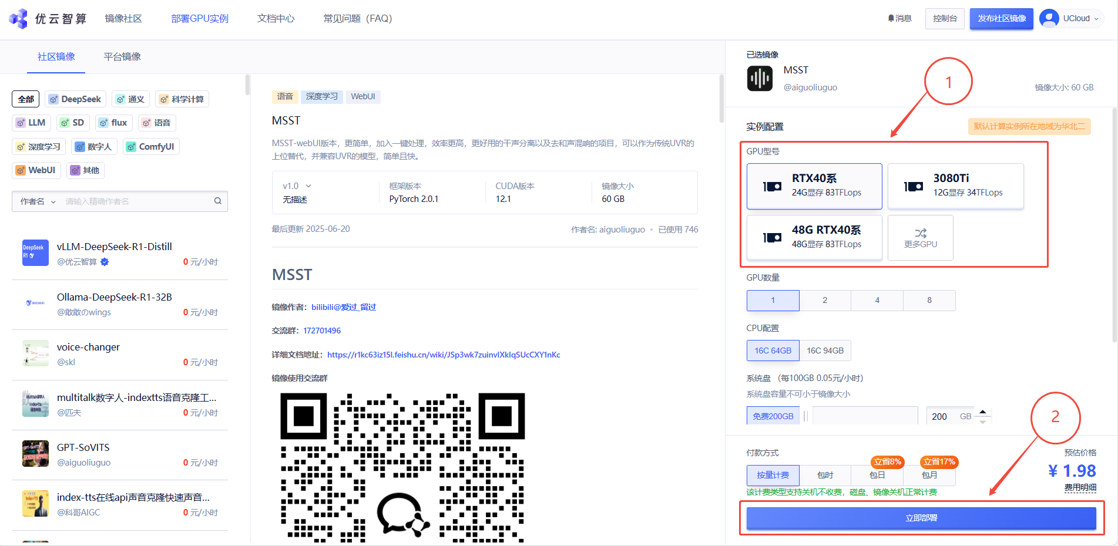Click the 发布社区镜像 button
1118x546 pixels.
click(1002, 18)
